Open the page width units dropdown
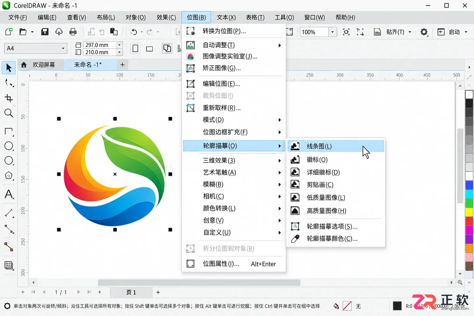474x316 pixels. pyautogui.click(x=119, y=45)
